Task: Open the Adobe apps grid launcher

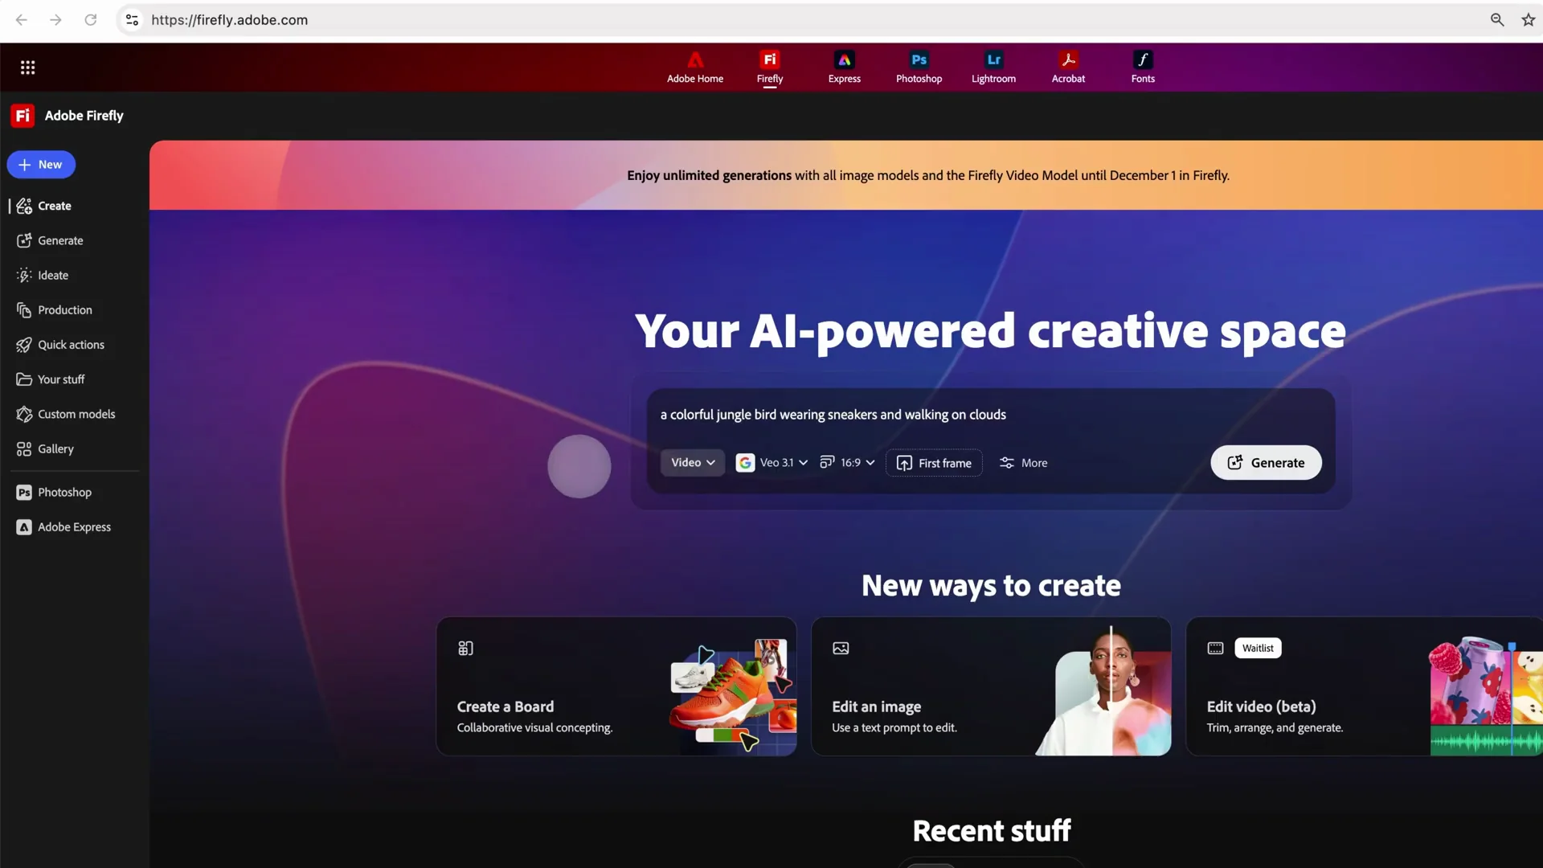Action: tap(28, 68)
